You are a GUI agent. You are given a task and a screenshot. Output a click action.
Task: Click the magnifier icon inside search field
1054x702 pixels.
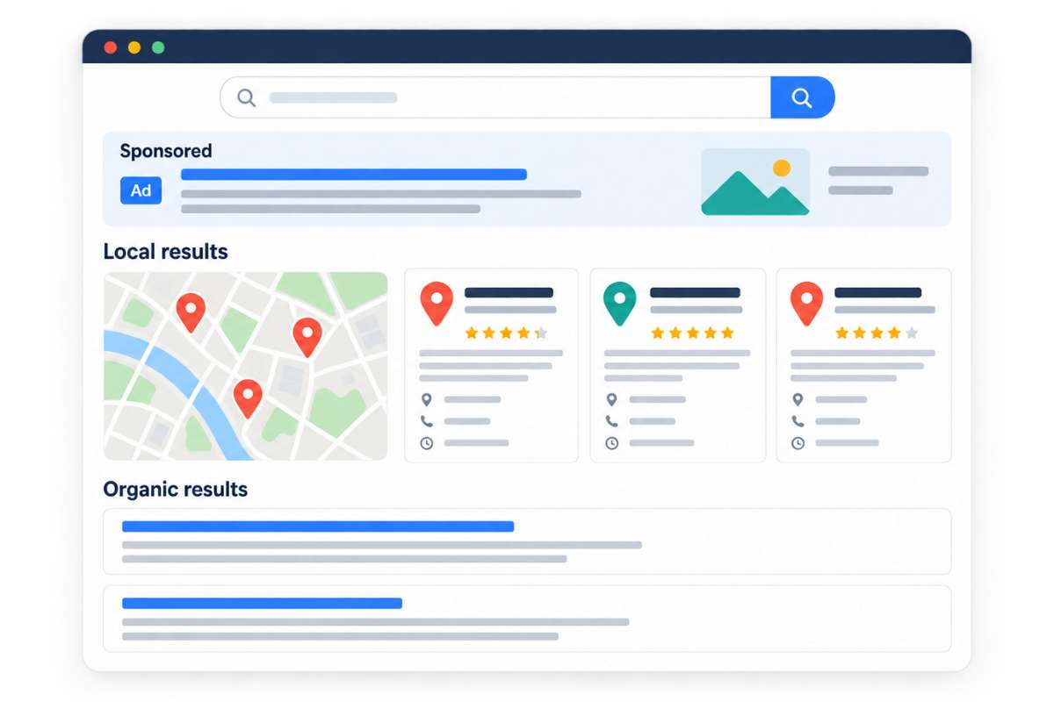click(x=247, y=97)
